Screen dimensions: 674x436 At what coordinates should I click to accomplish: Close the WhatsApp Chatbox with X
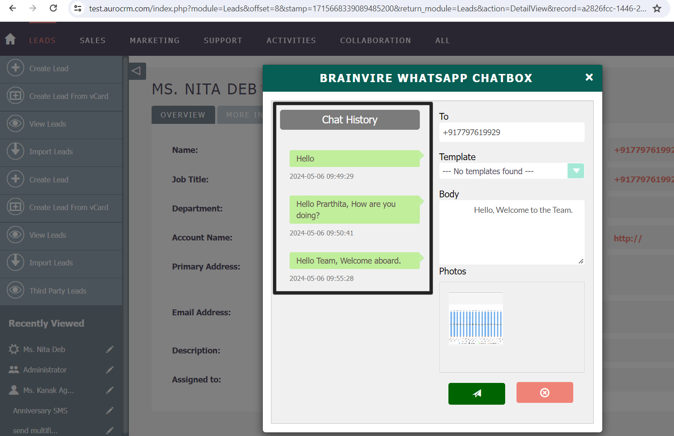point(589,78)
